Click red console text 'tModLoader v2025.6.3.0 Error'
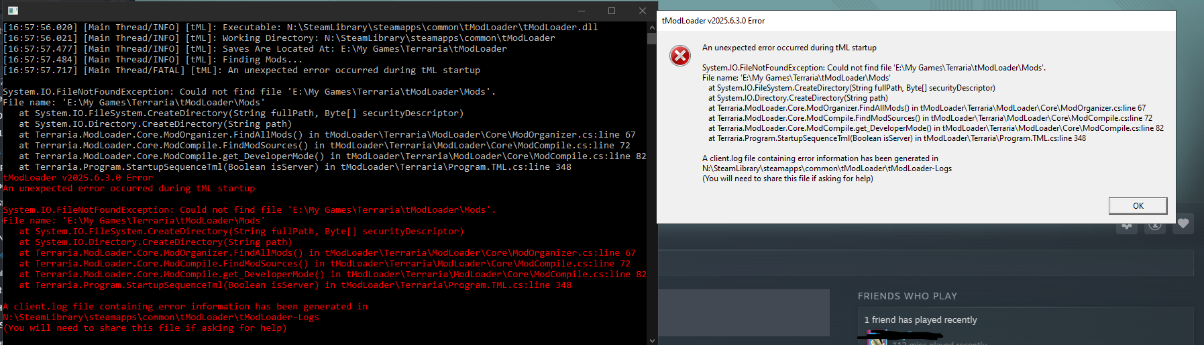Image resolution: width=1204 pixels, height=345 pixels. click(78, 178)
